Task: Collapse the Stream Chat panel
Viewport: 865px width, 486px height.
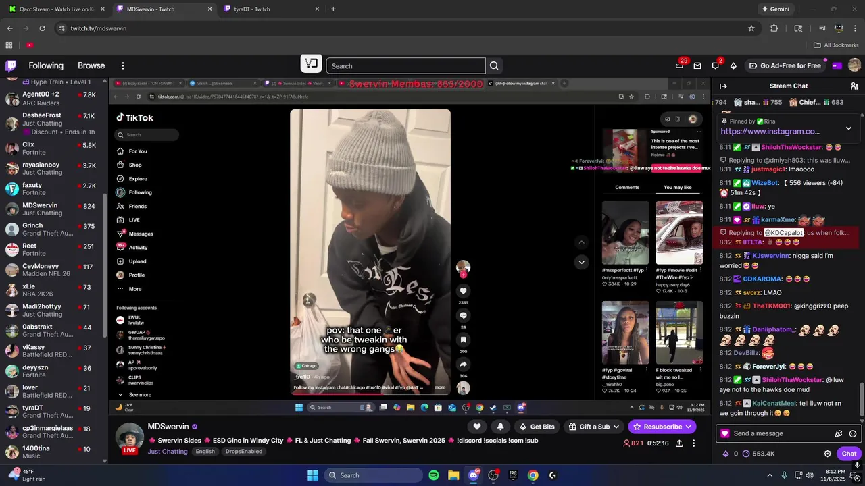Action: tap(723, 86)
